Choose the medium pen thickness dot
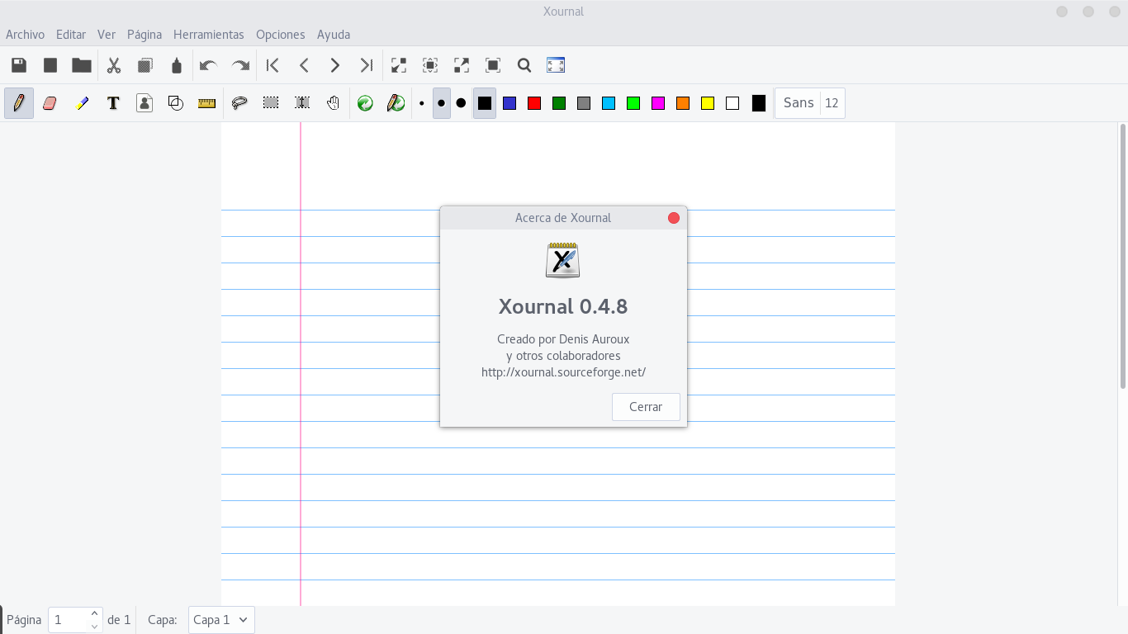1128x634 pixels. (442, 103)
